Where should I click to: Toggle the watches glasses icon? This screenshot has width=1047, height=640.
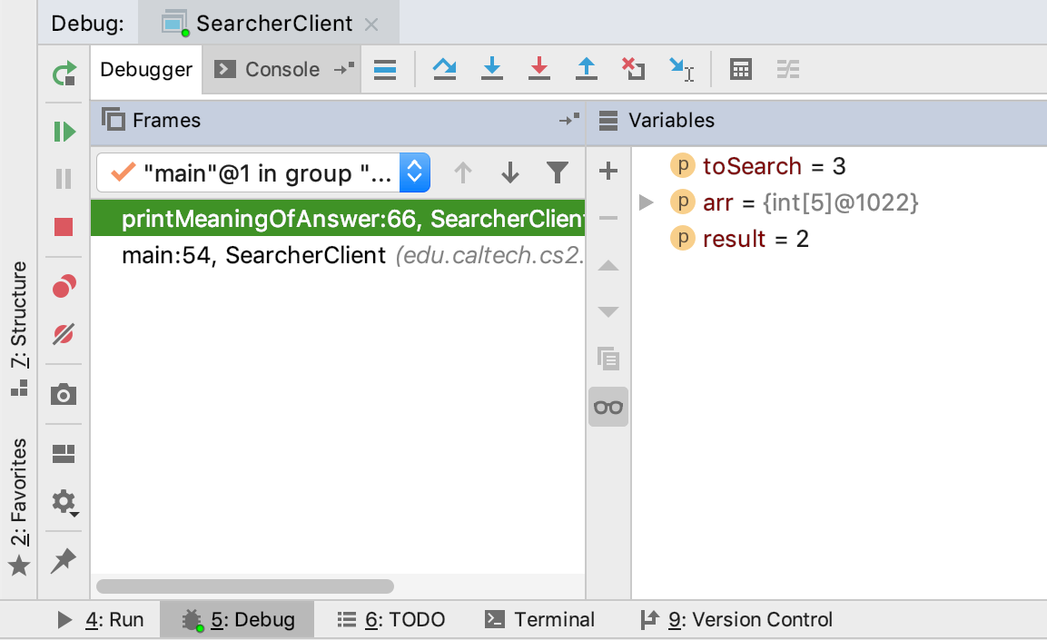coord(608,407)
